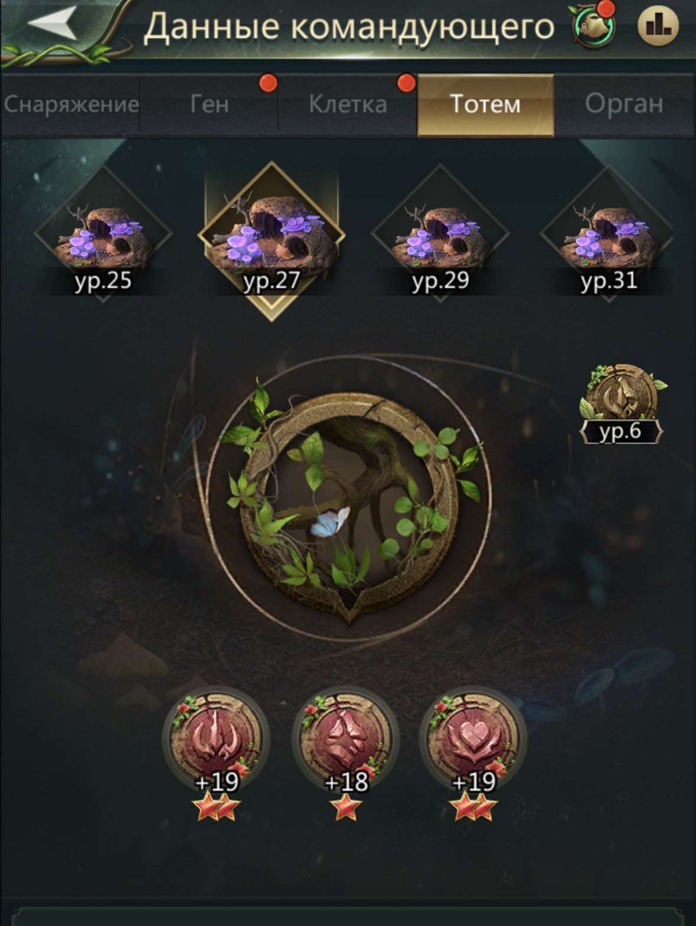The width and height of the screenshot is (696, 926).
Task: Click the Данные командующего title
Action: pos(349,27)
